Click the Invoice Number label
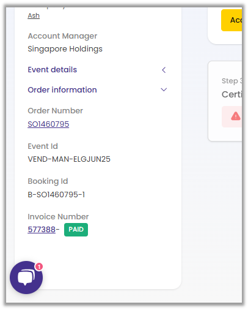 pyautogui.click(x=58, y=217)
